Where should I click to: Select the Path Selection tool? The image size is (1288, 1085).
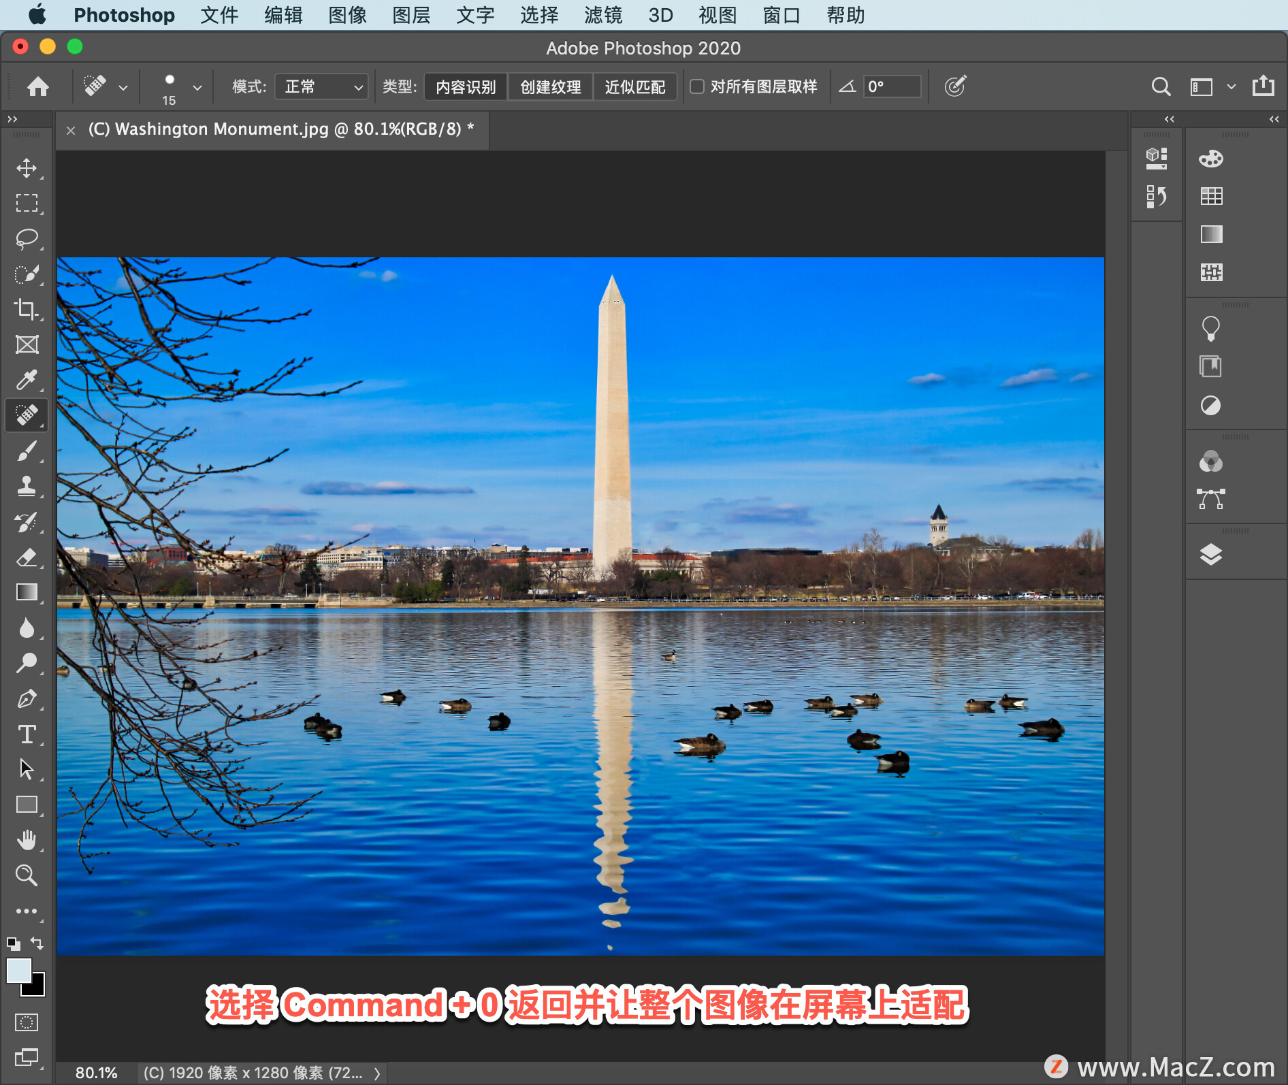tap(27, 769)
